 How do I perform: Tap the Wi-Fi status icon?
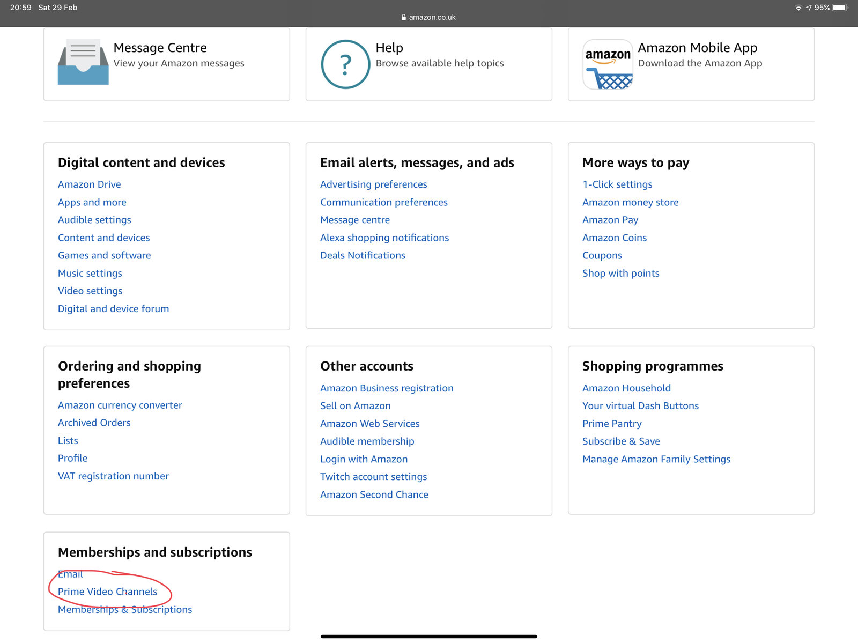tap(798, 8)
